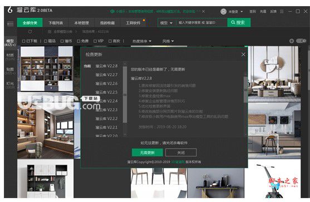Toggle the ID display switch

click(301, 41)
